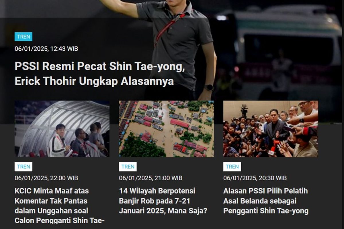
Task: Click the 06/01/2025, 20:30 WIB timestamp
Action: coord(255,178)
